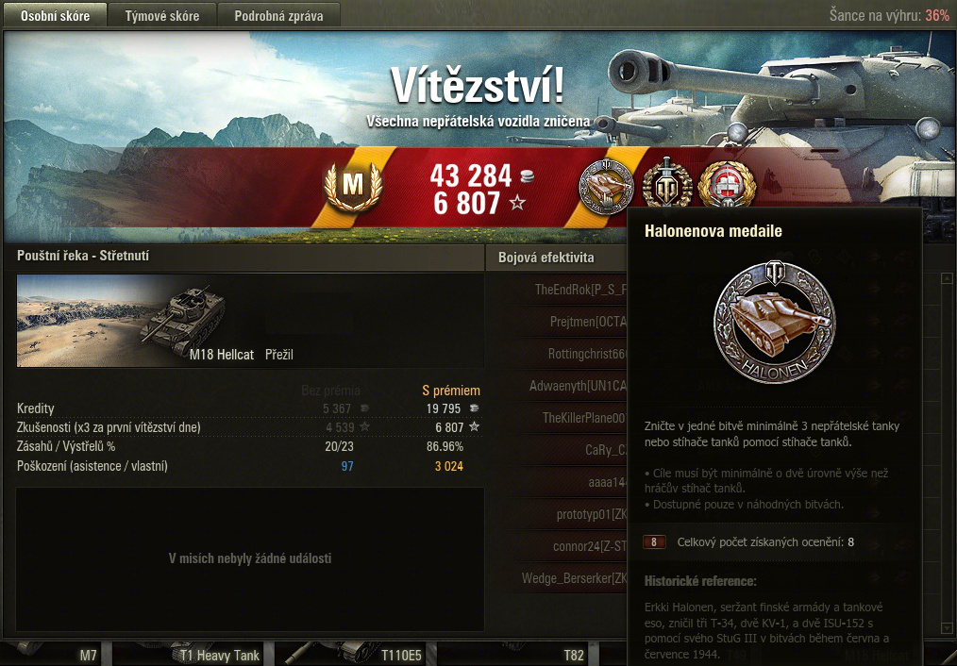This screenshot has height=666, width=957.
Task: Click the large Halonen medal image in tooltip
Action: click(774, 322)
